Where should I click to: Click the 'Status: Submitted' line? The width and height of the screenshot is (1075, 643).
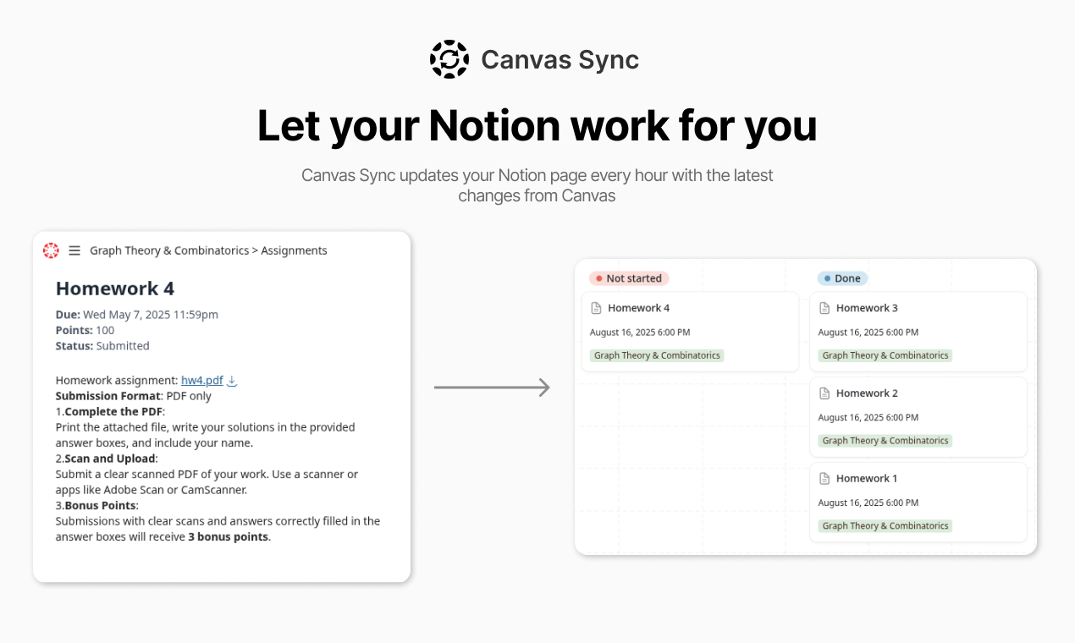click(102, 346)
